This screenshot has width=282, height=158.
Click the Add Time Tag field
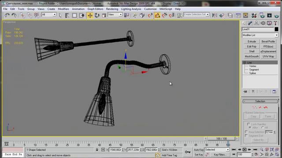[170, 155]
